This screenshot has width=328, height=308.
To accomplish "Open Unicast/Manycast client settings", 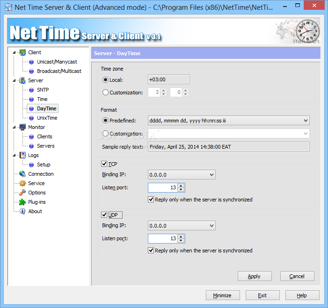I will coord(57,62).
